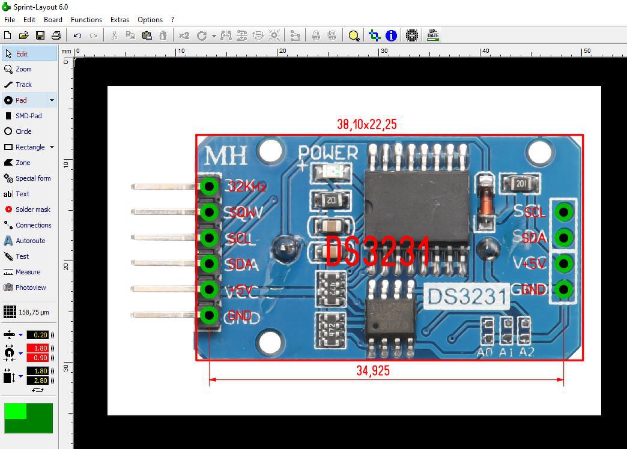The width and height of the screenshot is (627, 449).
Task: Click the snap to grid icon
Action: point(274,35)
